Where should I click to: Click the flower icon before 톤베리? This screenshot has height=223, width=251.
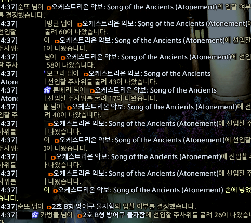coord(47,90)
